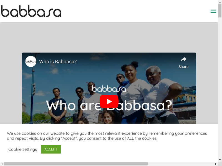The height and width of the screenshot is (166, 222).
Task: Click the right arrow of the horizontal scrollbar
Action: pyautogui.click(x=216, y=164)
